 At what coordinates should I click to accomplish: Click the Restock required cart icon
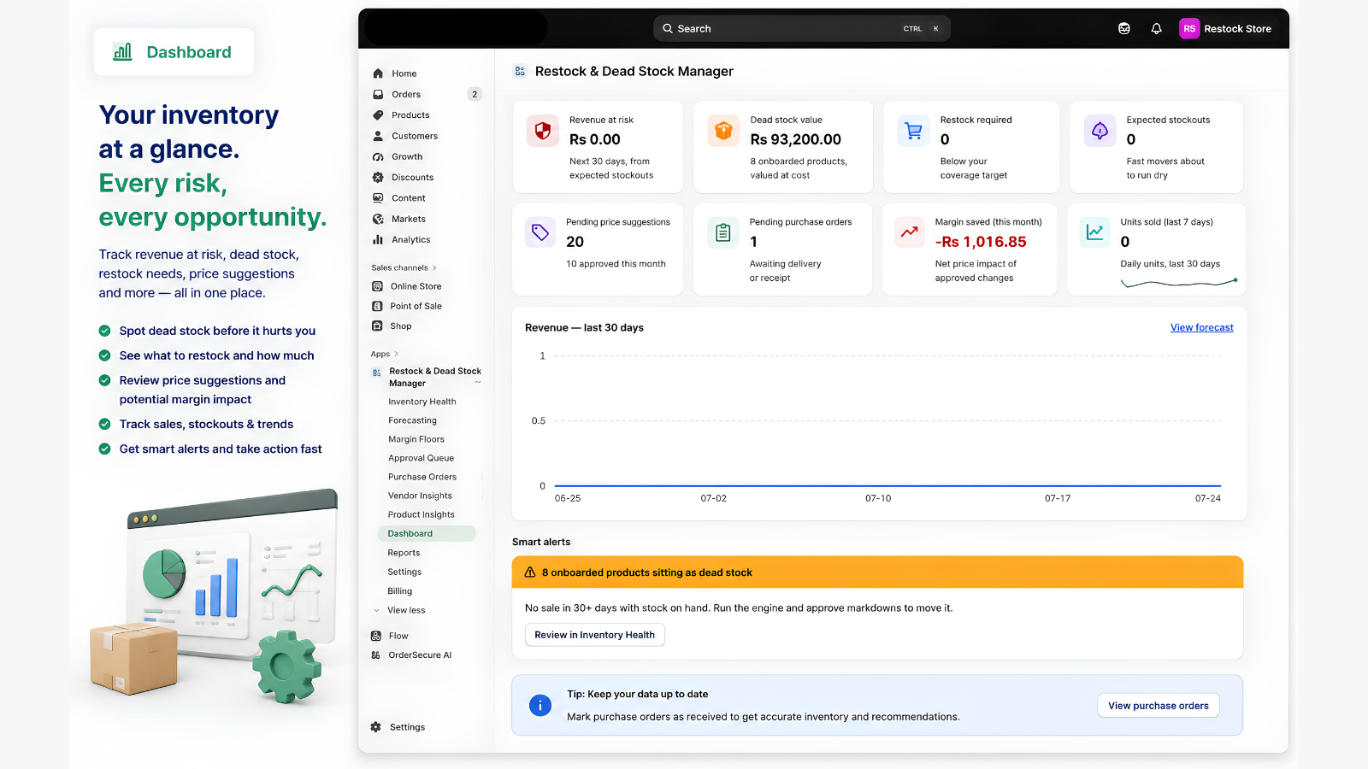(x=913, y=131)
